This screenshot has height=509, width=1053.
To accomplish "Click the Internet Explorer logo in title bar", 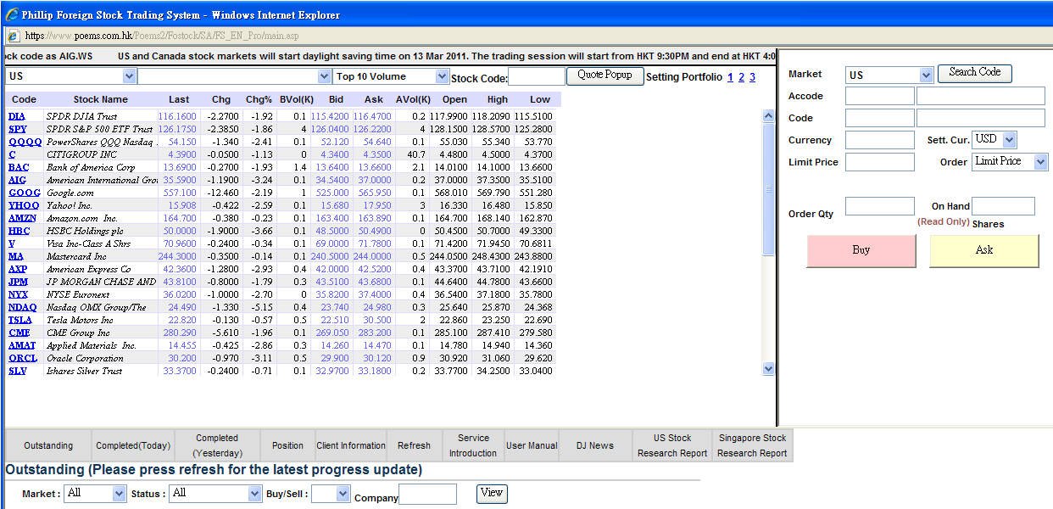I will coord(12,14).
